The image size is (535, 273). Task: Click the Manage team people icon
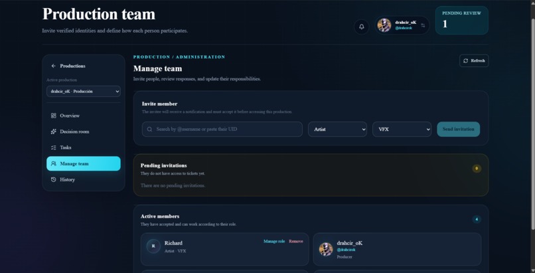(53, 163)
